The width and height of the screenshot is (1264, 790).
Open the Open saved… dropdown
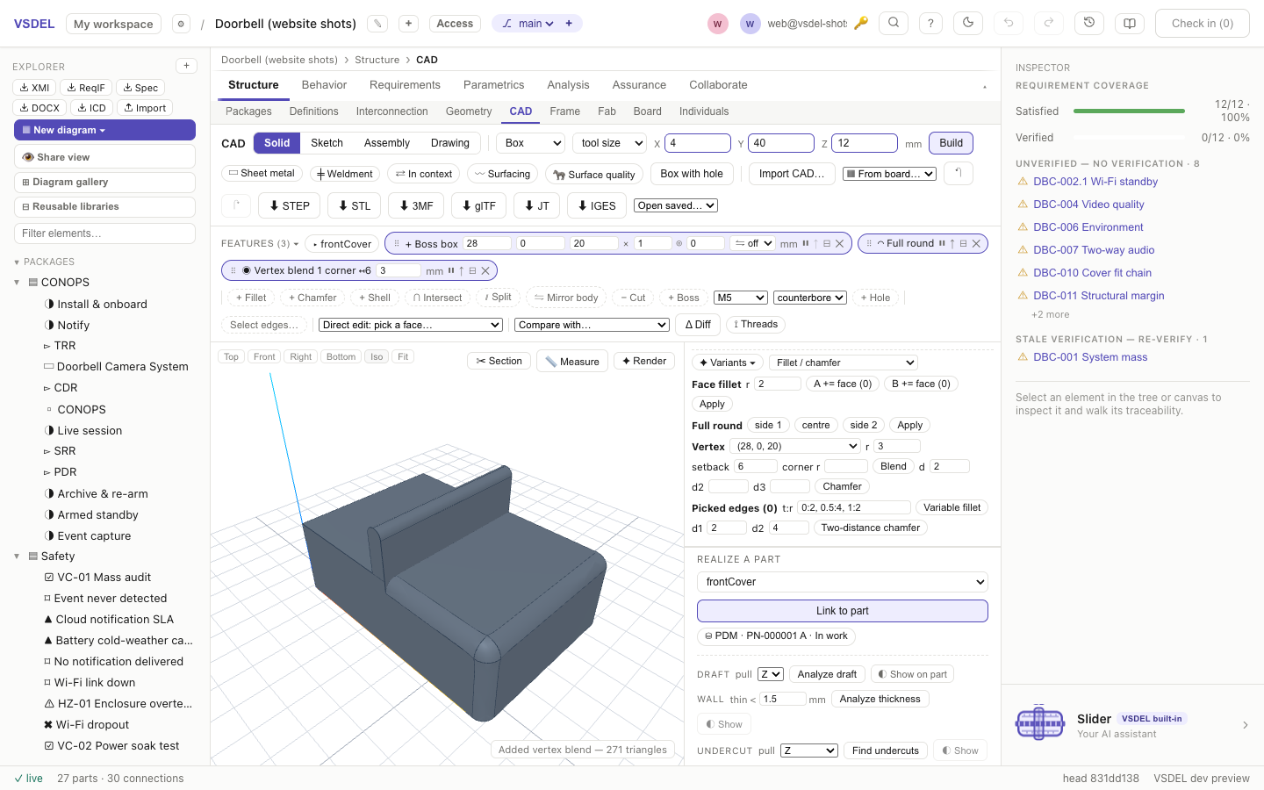tap(676, 205)
